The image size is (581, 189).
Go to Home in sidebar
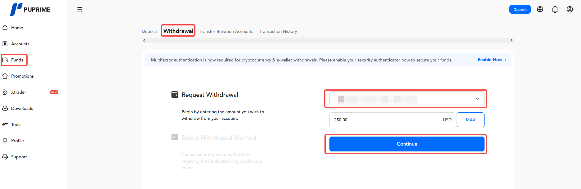pos(17,28)
